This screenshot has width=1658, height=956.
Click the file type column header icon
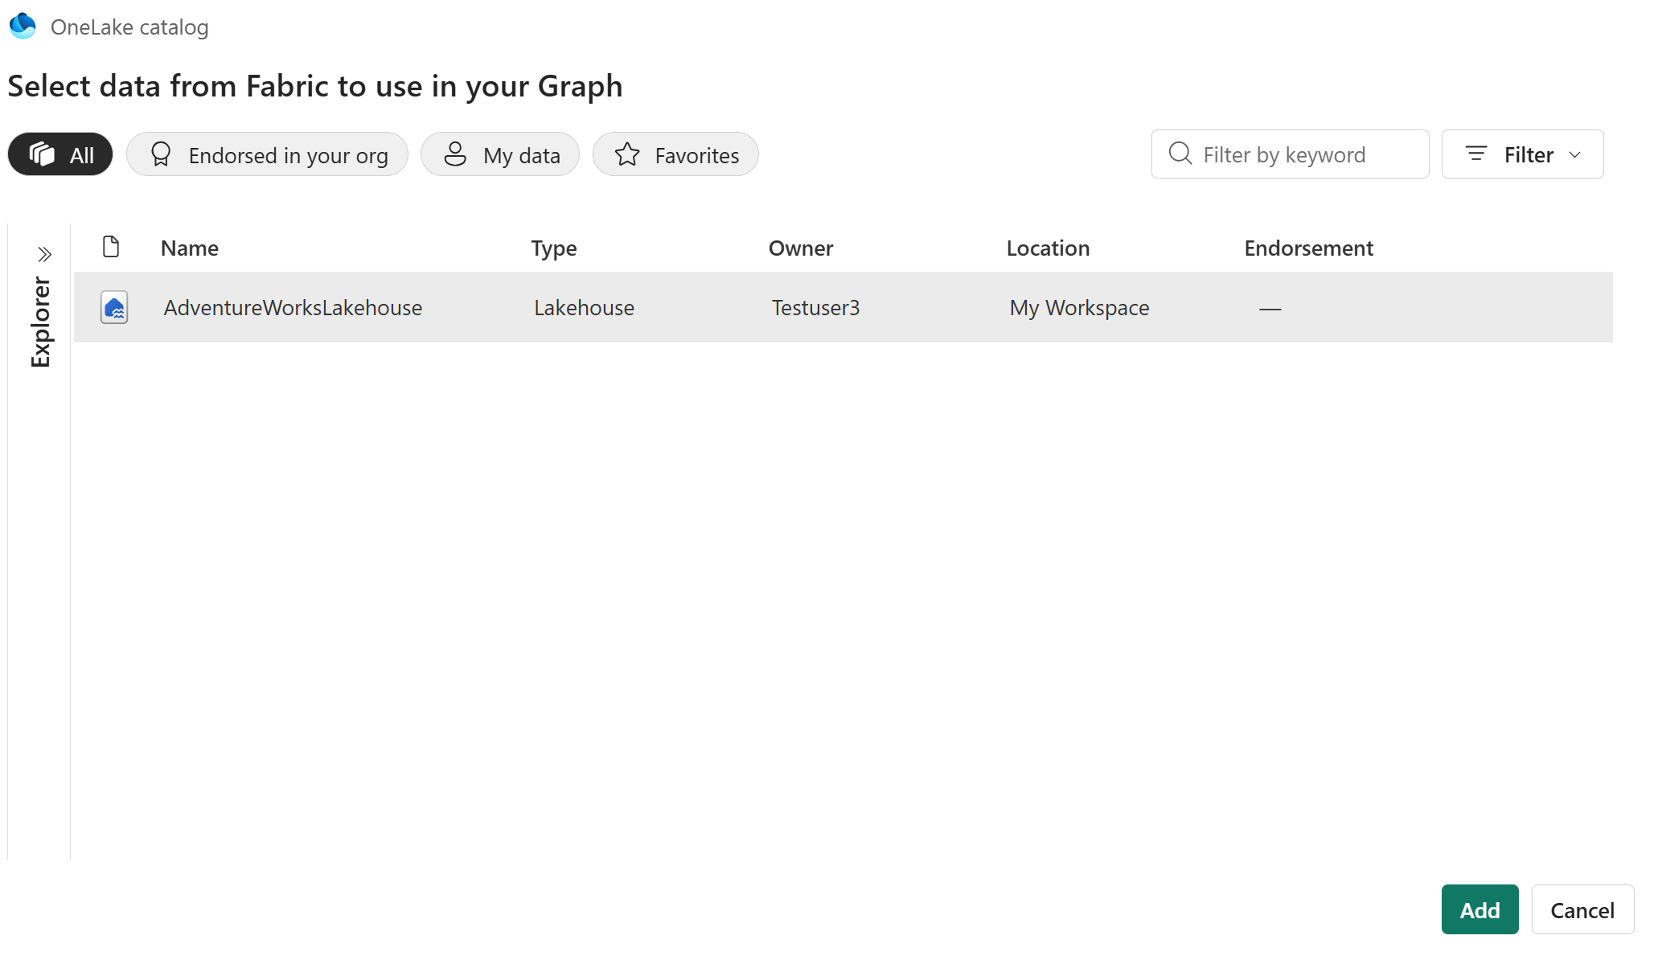pos(111,247)
